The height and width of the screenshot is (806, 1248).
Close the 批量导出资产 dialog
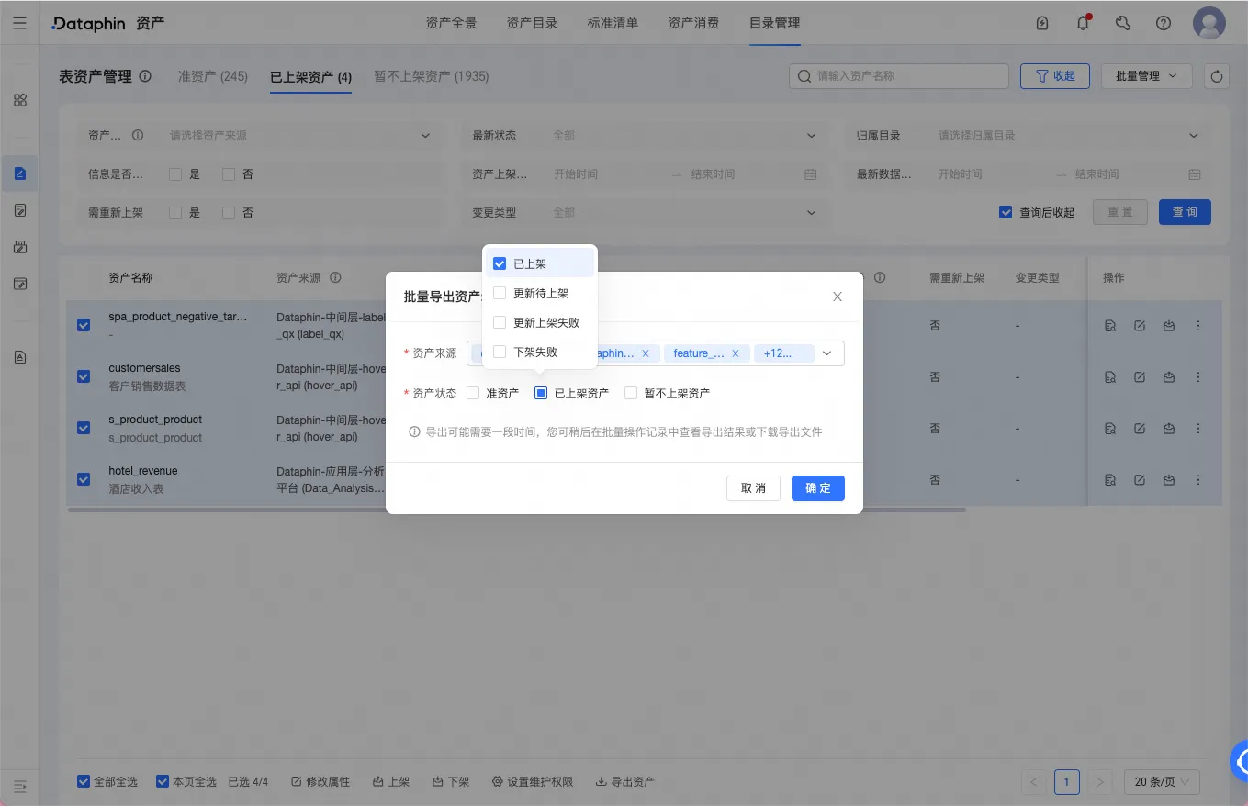[838, 297]
